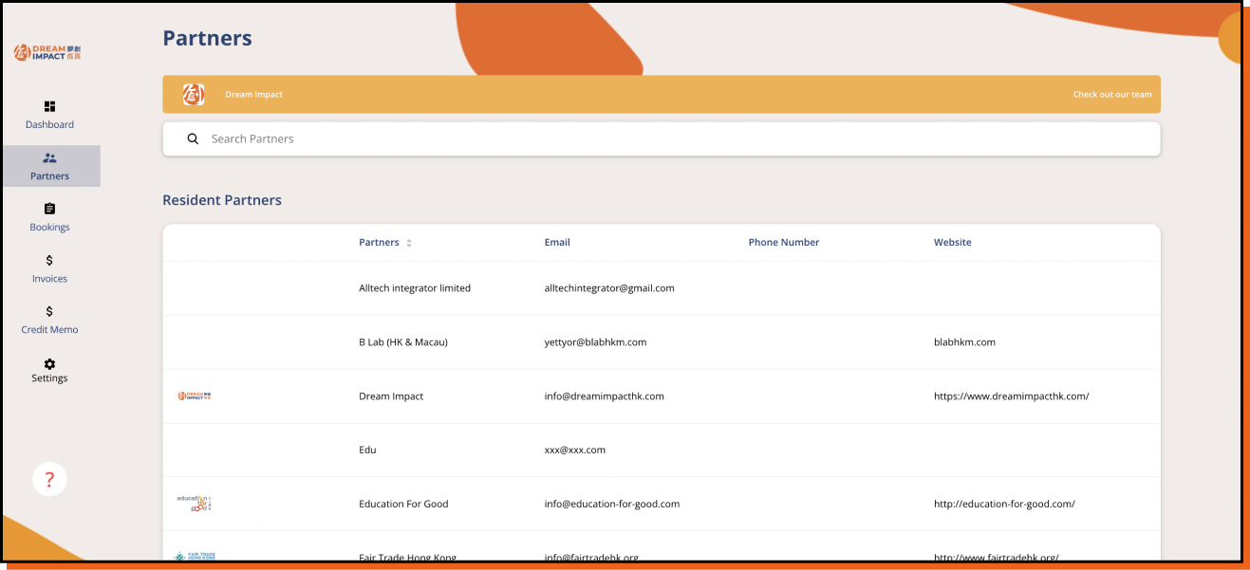The image size is (1250, 570).
Task: Sort table by Partners column arrow
Action: (x=409, y=243)
